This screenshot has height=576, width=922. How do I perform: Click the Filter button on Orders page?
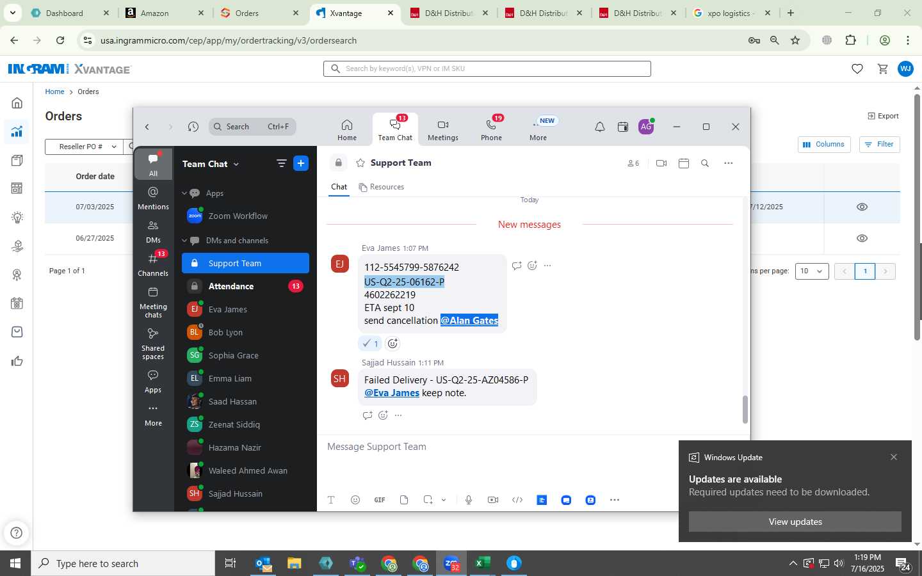(x=879, y=145)
